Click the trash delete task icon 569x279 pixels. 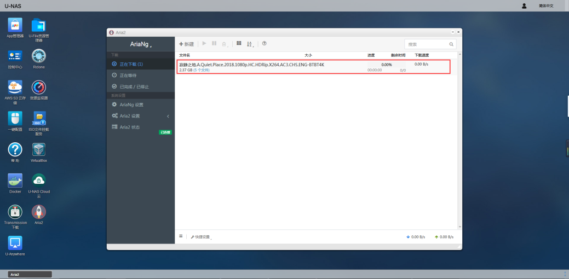225,44
